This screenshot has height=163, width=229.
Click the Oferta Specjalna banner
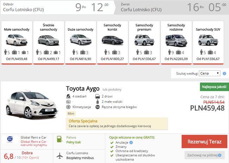tap(117, 124)
